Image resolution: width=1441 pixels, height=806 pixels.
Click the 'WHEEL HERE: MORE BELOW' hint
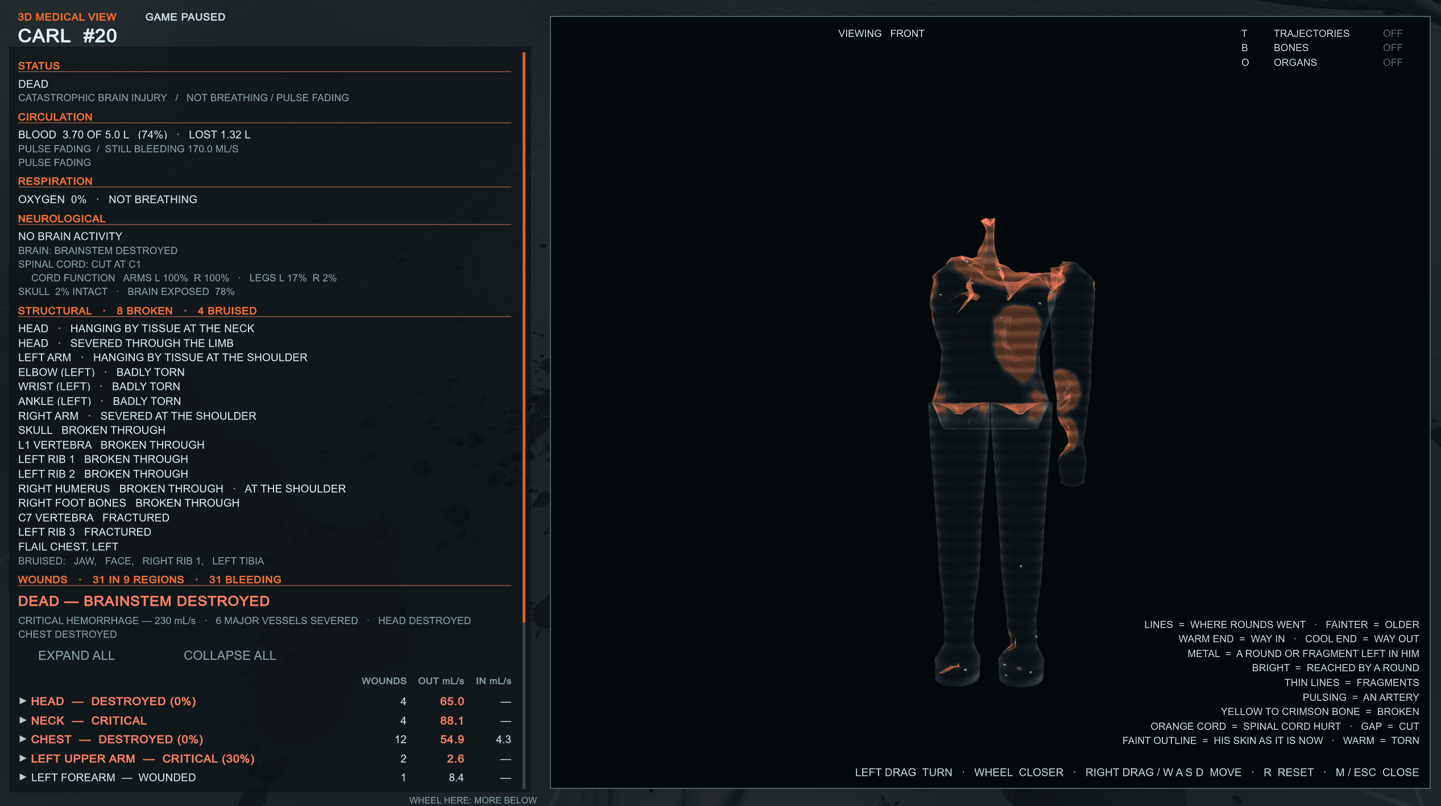pyautogui.click(x=473, y=800)
